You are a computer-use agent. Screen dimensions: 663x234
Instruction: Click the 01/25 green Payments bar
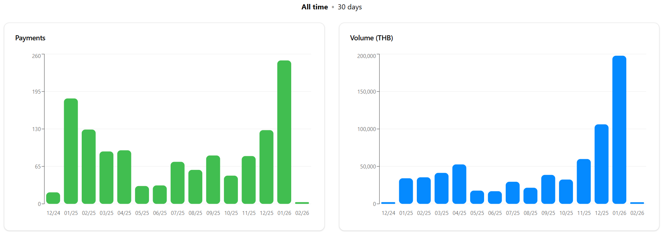[71, 151]
